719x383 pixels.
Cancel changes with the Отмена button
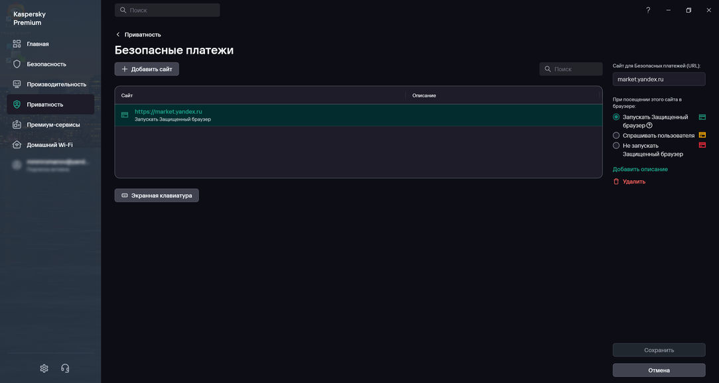click(659, 370)
